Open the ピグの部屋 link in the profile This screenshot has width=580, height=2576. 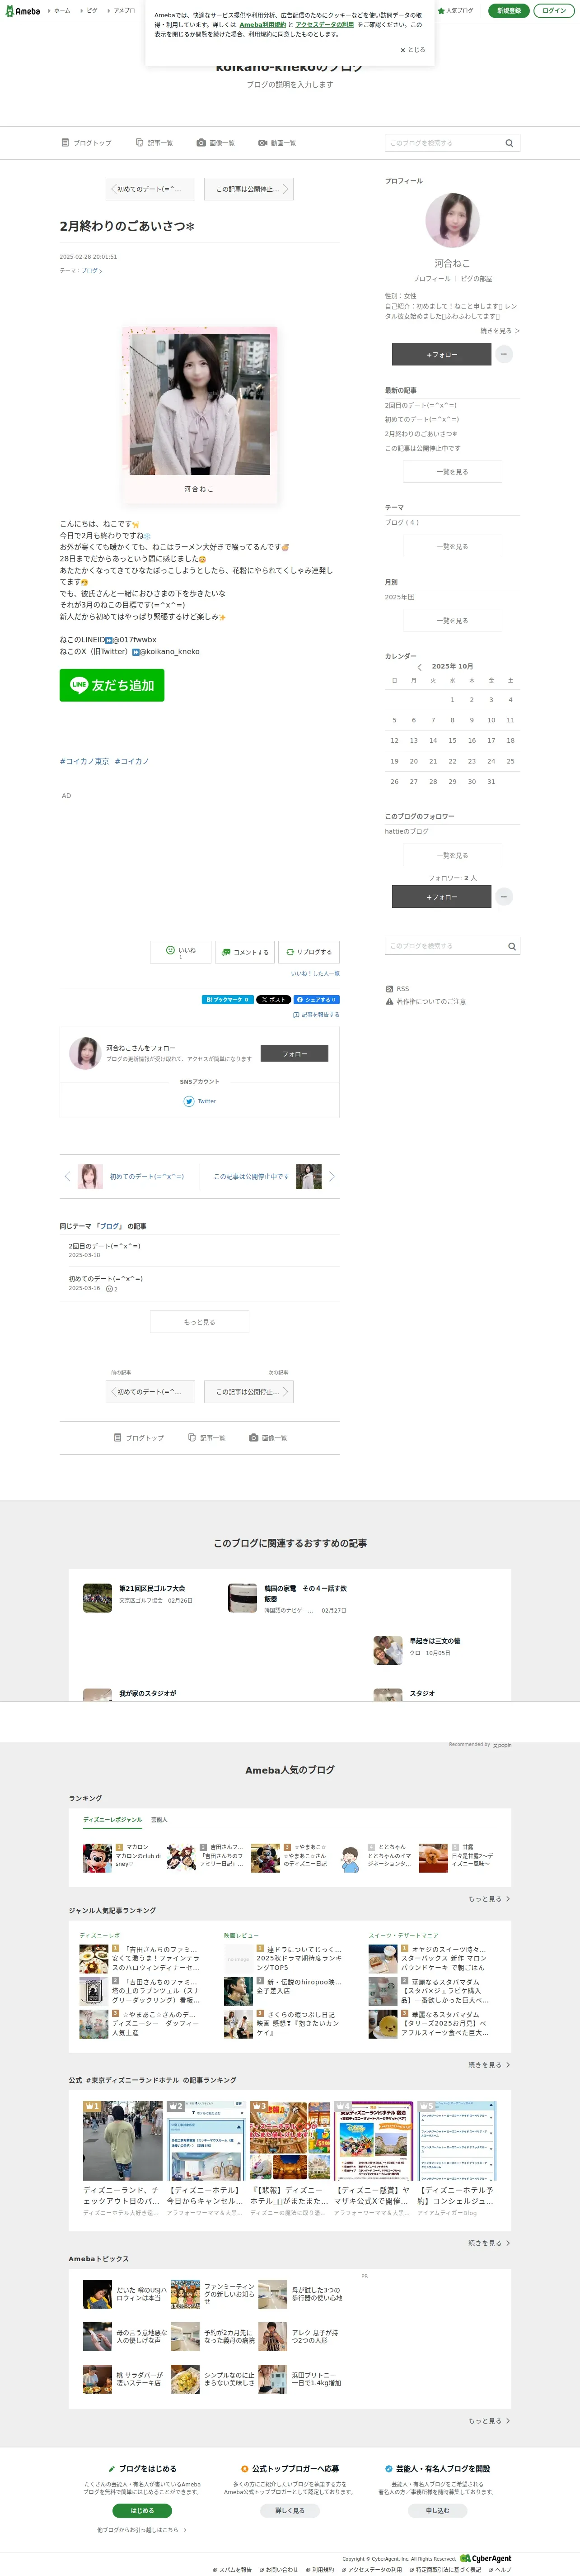point(476,279)
